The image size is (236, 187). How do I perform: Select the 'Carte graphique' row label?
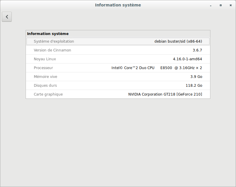click(x=48, y=94)
